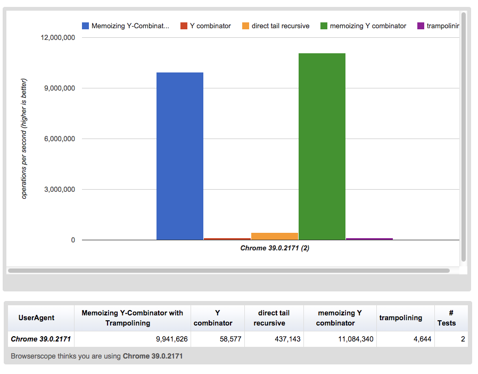Click the red Y combinator legend swatch
The width and height of the screenshot is (478, 374).
coord(184,26)
